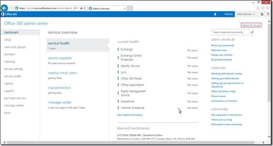Open purchase services in navigation
The image size is (273, 146).
(15, 98)
